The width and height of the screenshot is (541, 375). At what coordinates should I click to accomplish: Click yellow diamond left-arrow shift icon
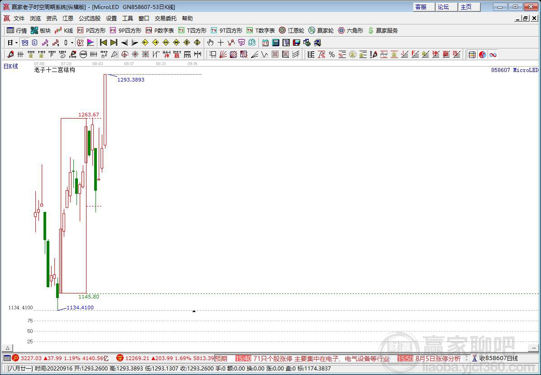[145, 43]
